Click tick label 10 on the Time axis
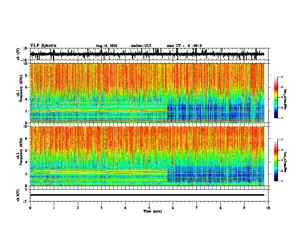 coord(268,208)
